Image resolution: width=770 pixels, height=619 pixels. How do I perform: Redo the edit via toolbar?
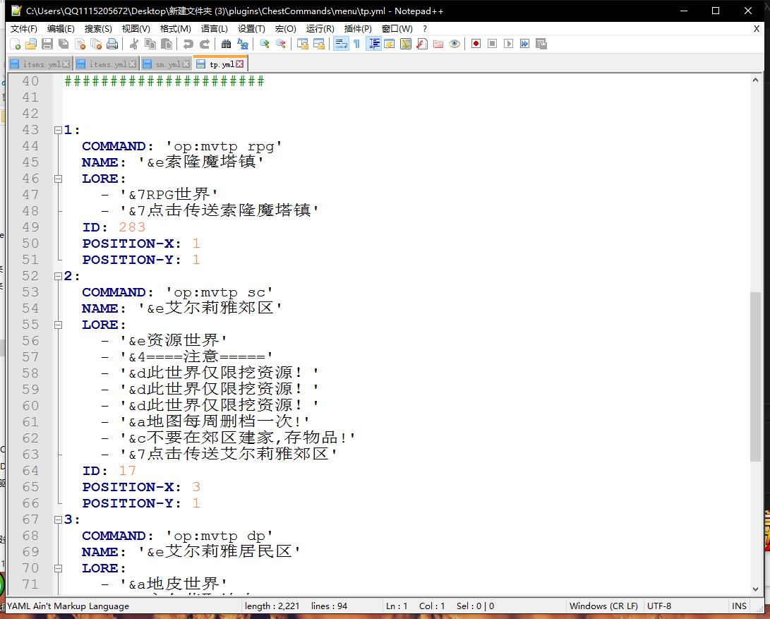point(204,44)
